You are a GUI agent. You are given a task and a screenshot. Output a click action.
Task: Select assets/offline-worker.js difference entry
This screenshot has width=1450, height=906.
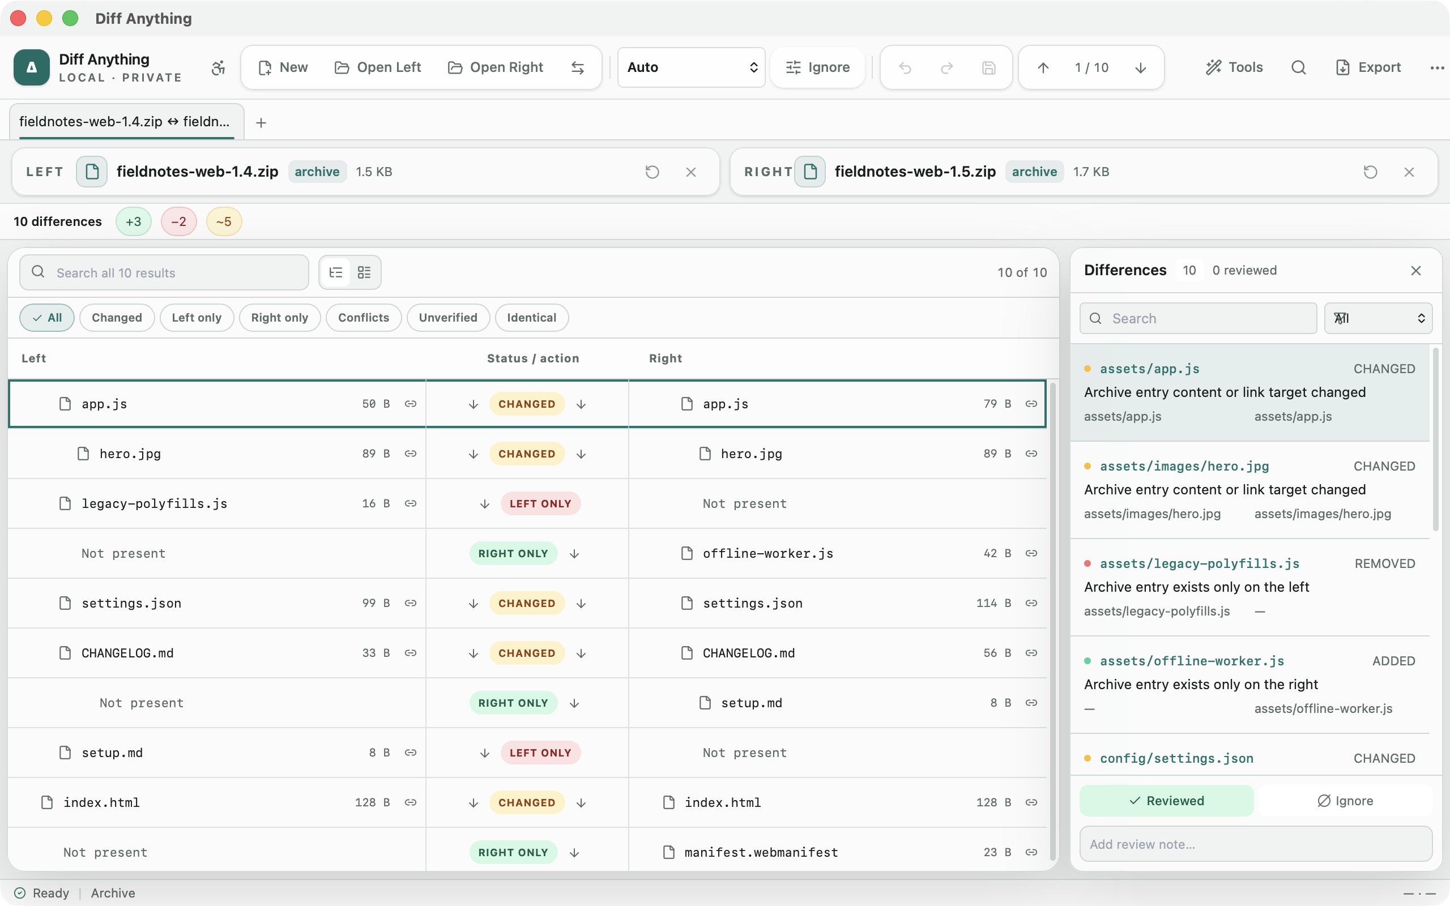1250,685
